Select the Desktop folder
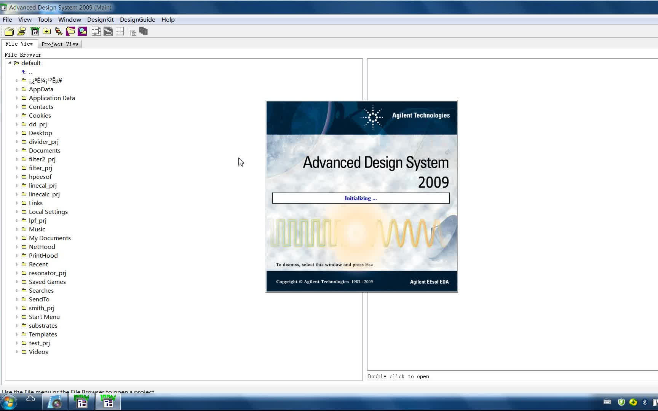This screenshot has width=658, height=411. coord(40,133)
